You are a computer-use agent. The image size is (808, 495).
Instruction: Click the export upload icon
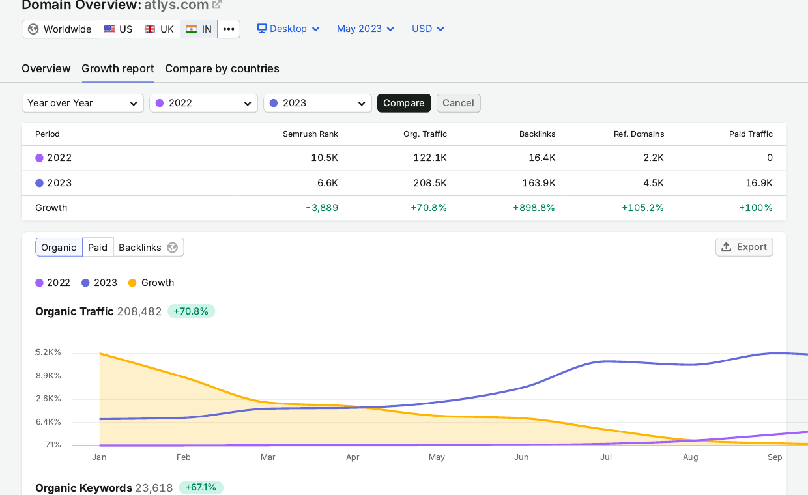click(727, 247)
